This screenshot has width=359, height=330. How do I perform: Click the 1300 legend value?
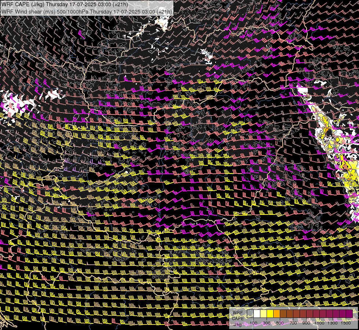click(333, 323)
